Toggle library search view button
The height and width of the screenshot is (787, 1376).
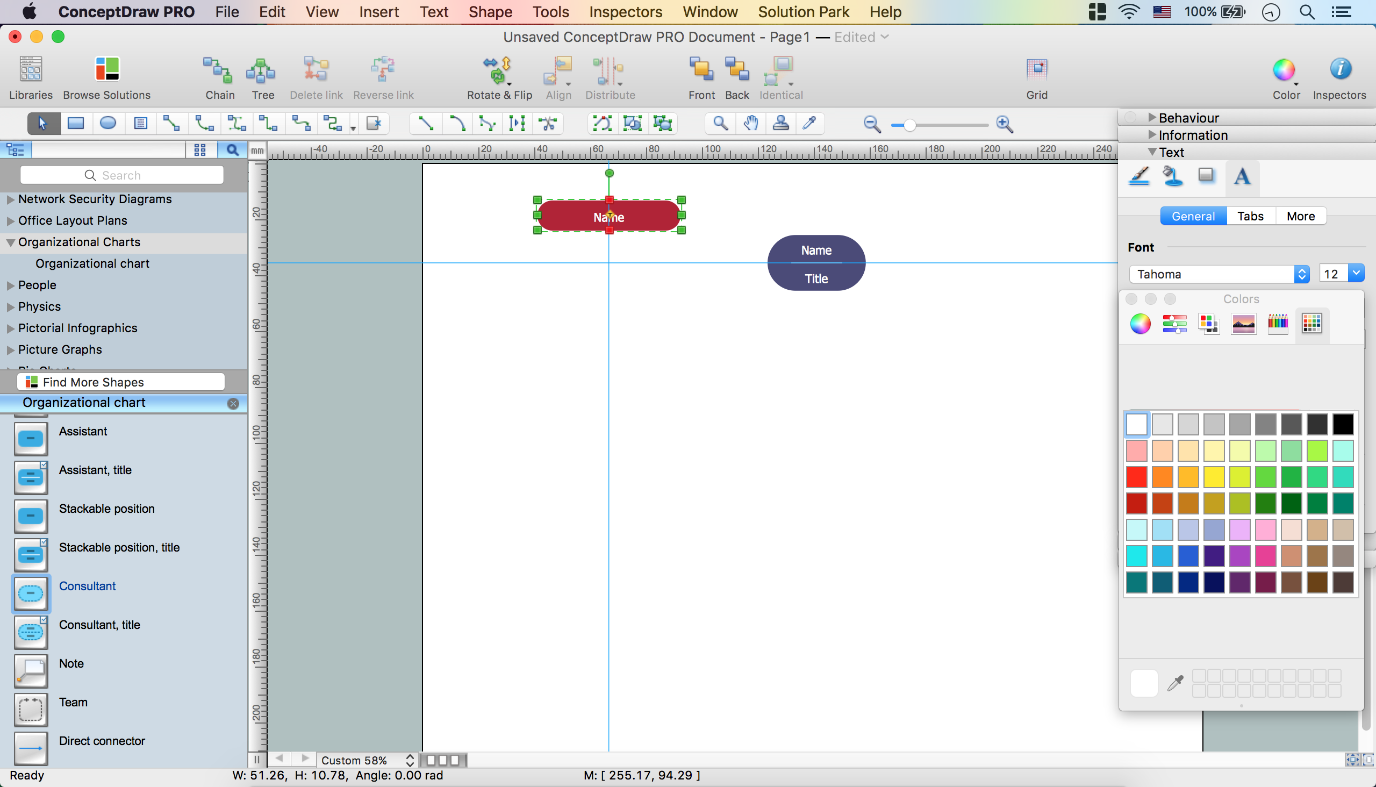tap(232, 150)
